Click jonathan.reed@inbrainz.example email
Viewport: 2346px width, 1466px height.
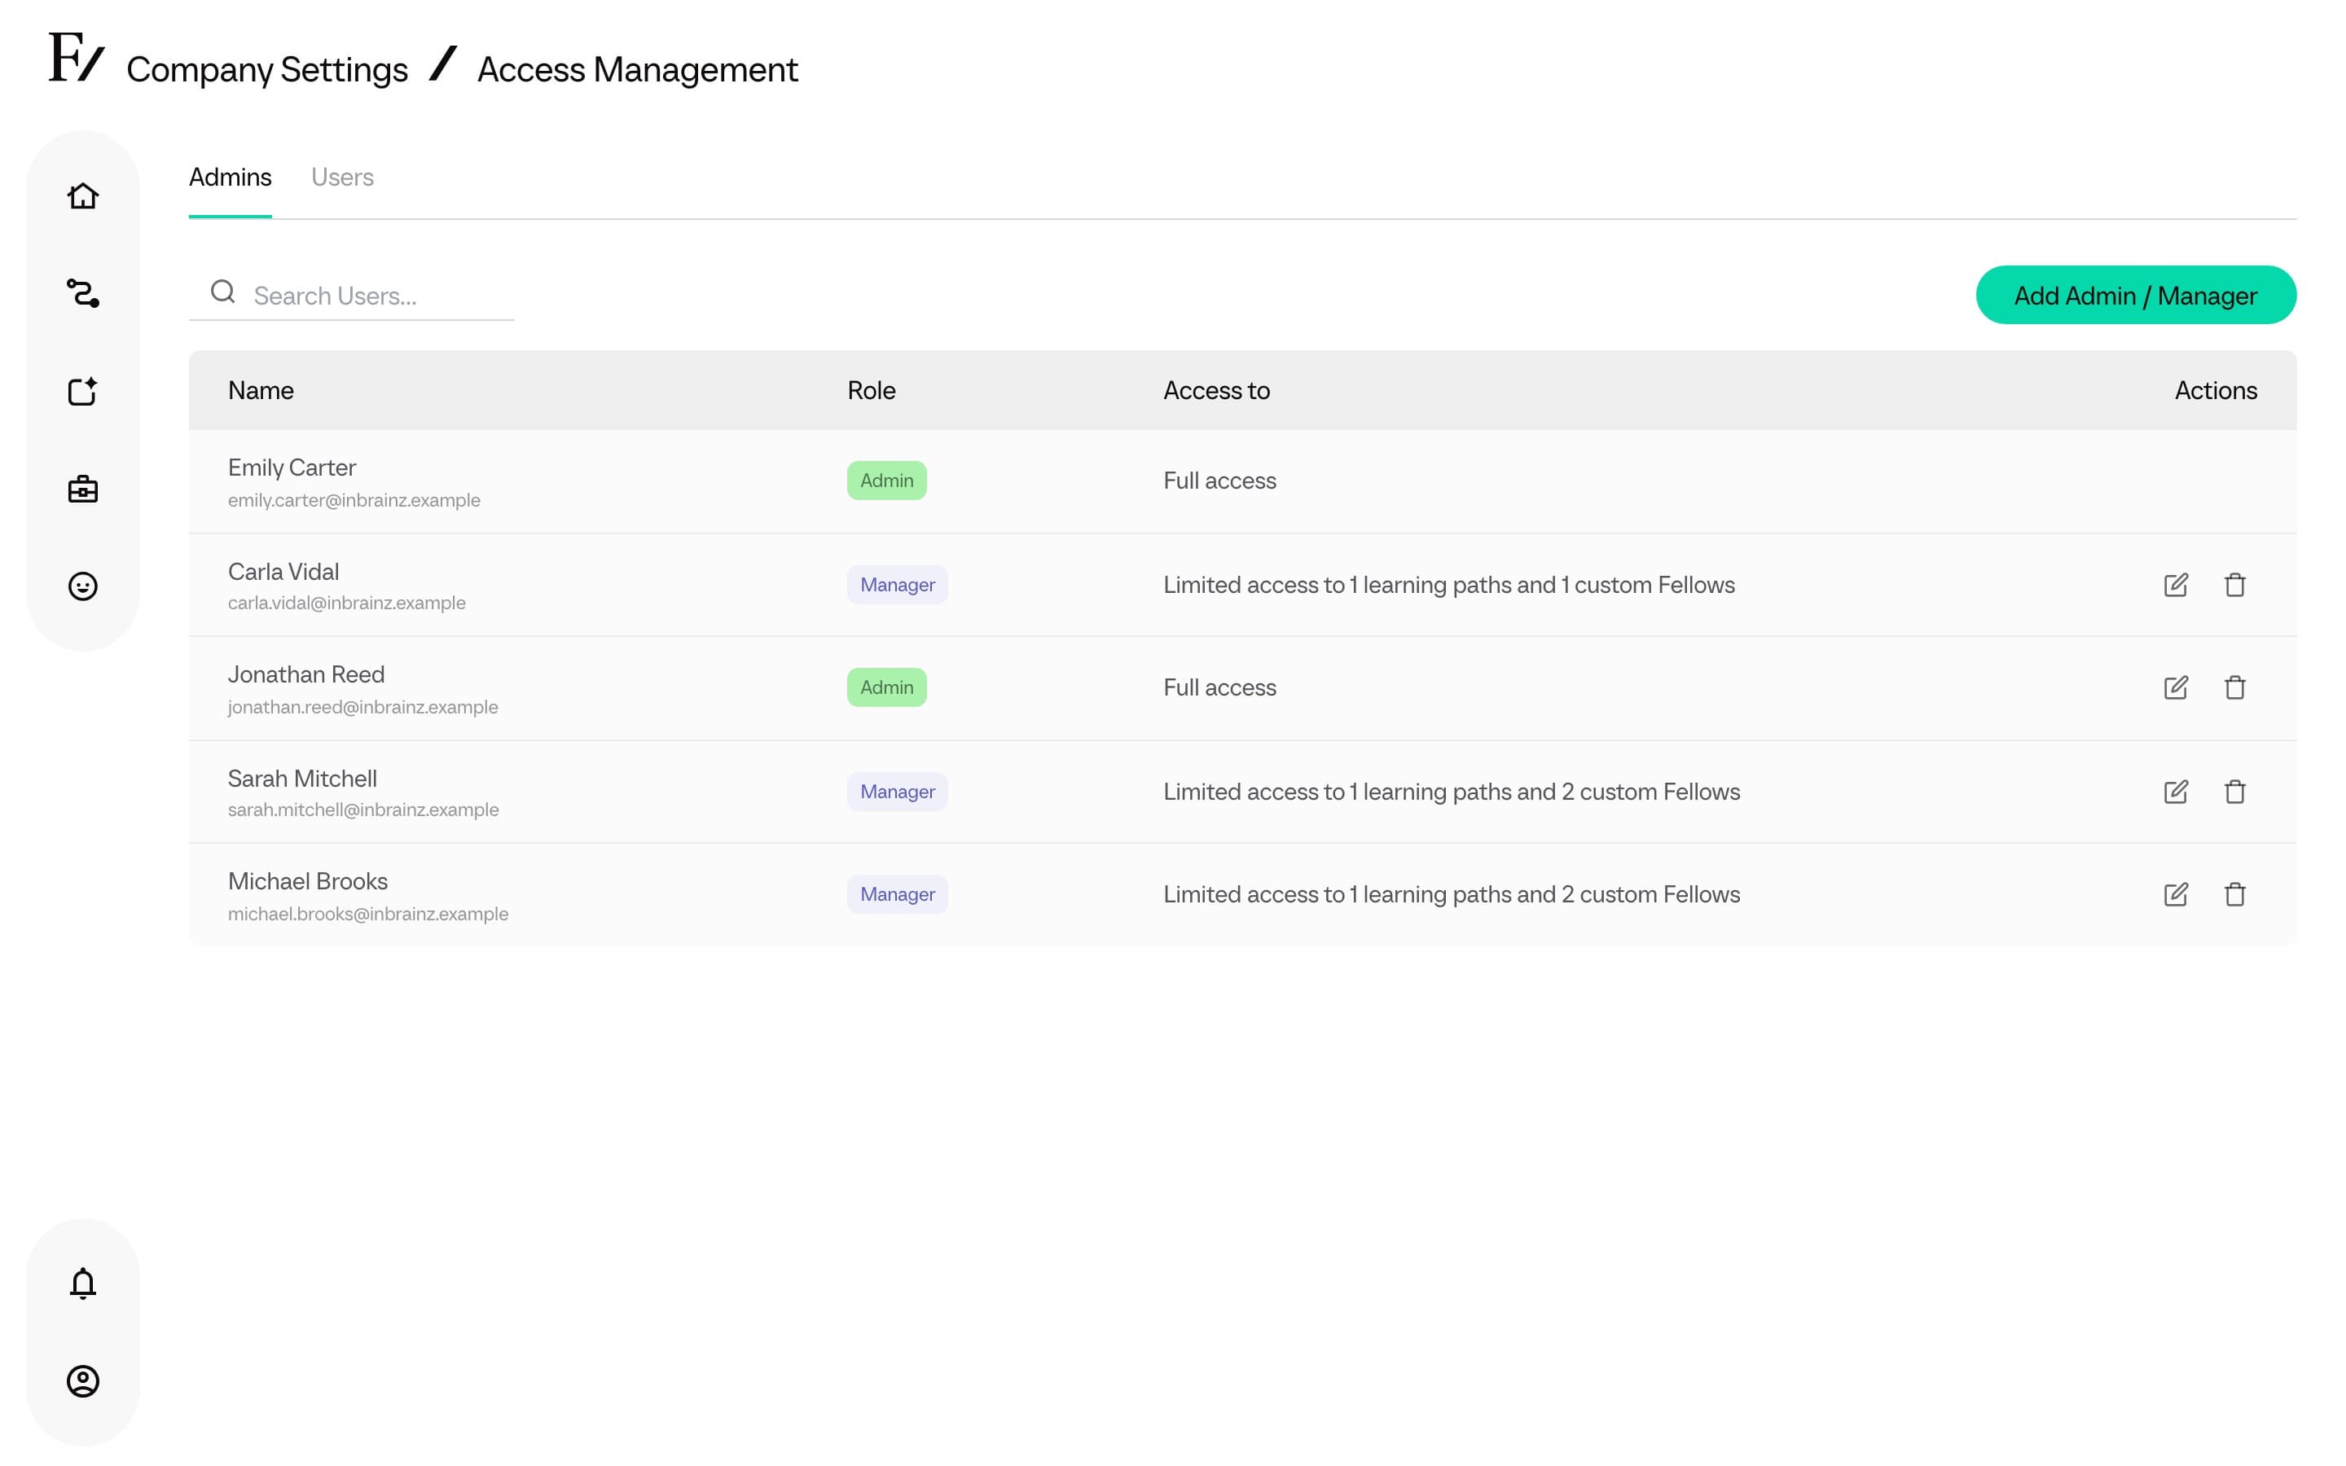[x=362, y=708]
